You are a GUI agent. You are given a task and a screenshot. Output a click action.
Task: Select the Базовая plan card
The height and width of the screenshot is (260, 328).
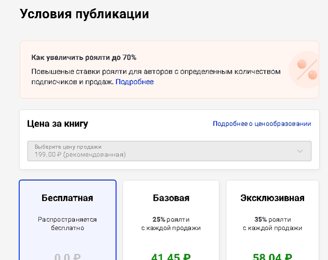pyautogui.click(x=171, y=220)
